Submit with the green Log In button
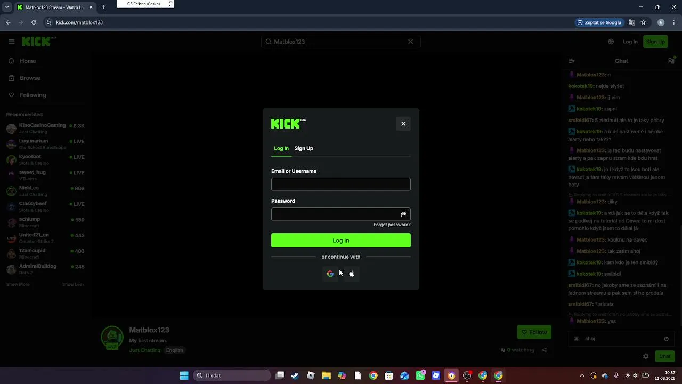 (x=341, y=241)
